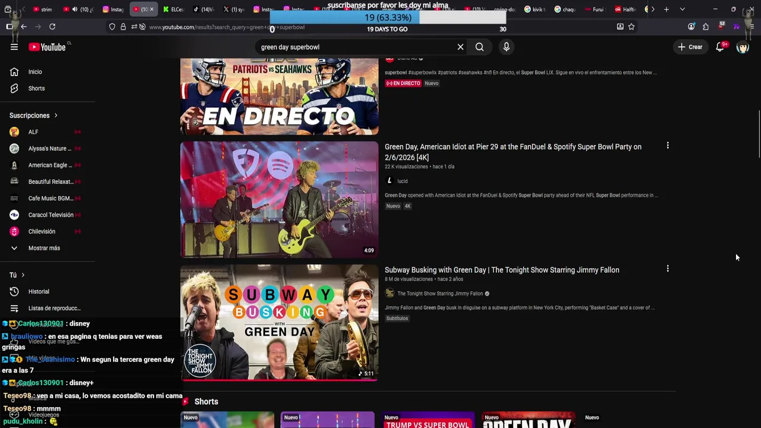Image resolution: width=761 pixels, height=428 pixels.
Task: Open the more options menu for American Idiot video
Action: (668, 146)
